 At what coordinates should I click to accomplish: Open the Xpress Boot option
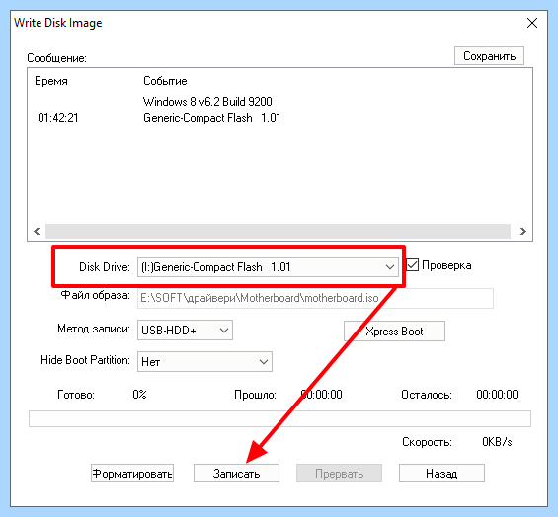tap(394, 332)
